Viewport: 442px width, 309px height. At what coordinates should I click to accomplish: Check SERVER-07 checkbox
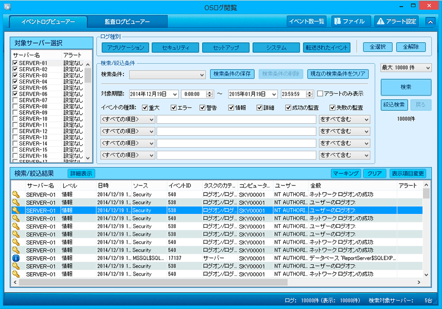pos(15,100)
